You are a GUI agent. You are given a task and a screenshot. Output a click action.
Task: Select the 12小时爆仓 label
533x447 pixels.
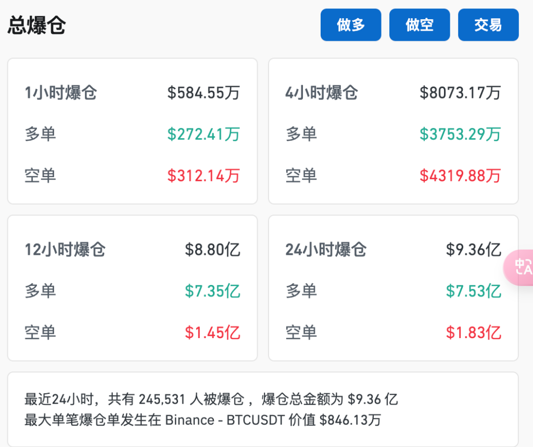click(65, 250)
